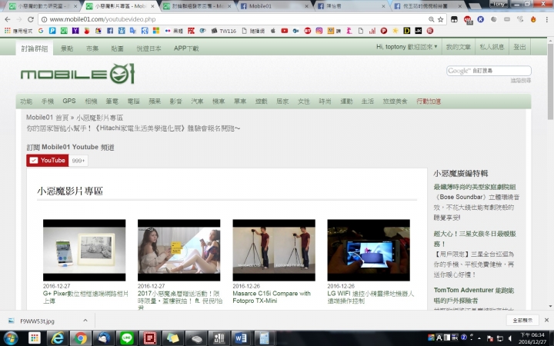Launch Internet Explorer from the taskbar
This screenshot has height=346, width=554.
57,338
